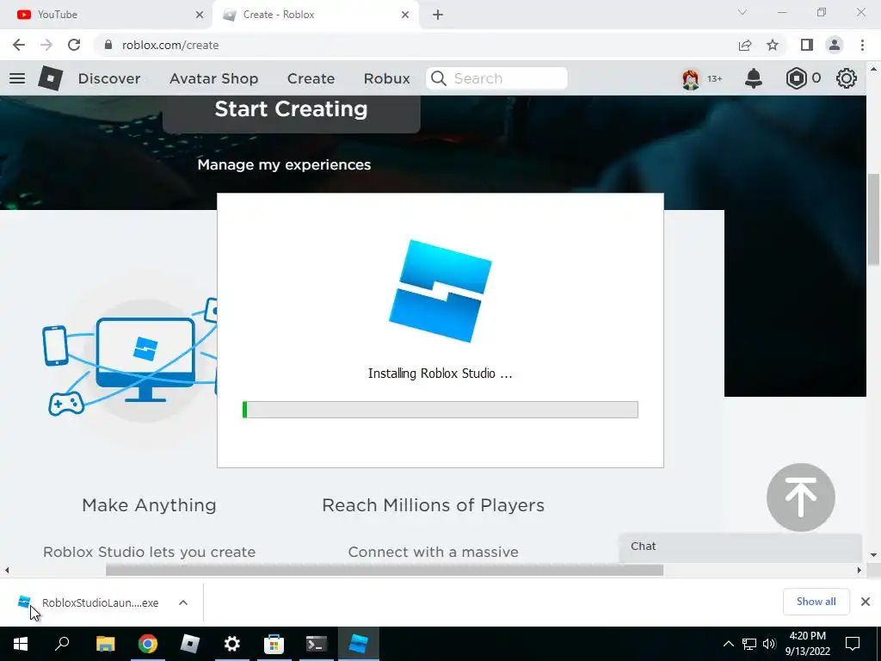Open the Roblox settings gear
881x661 pixels.
[847, 78]
